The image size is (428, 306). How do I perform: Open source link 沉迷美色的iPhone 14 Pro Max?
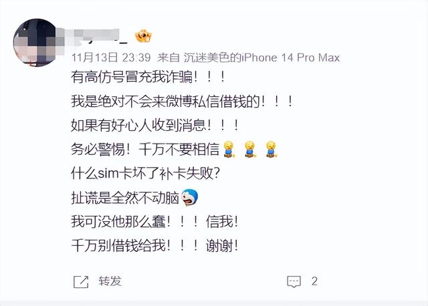point(261,57)
